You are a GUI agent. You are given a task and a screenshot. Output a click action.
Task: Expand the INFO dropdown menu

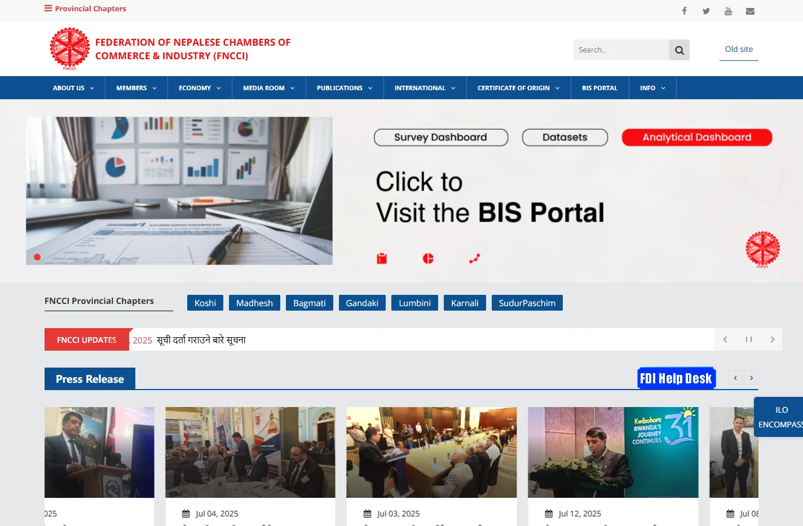[652, 88]
